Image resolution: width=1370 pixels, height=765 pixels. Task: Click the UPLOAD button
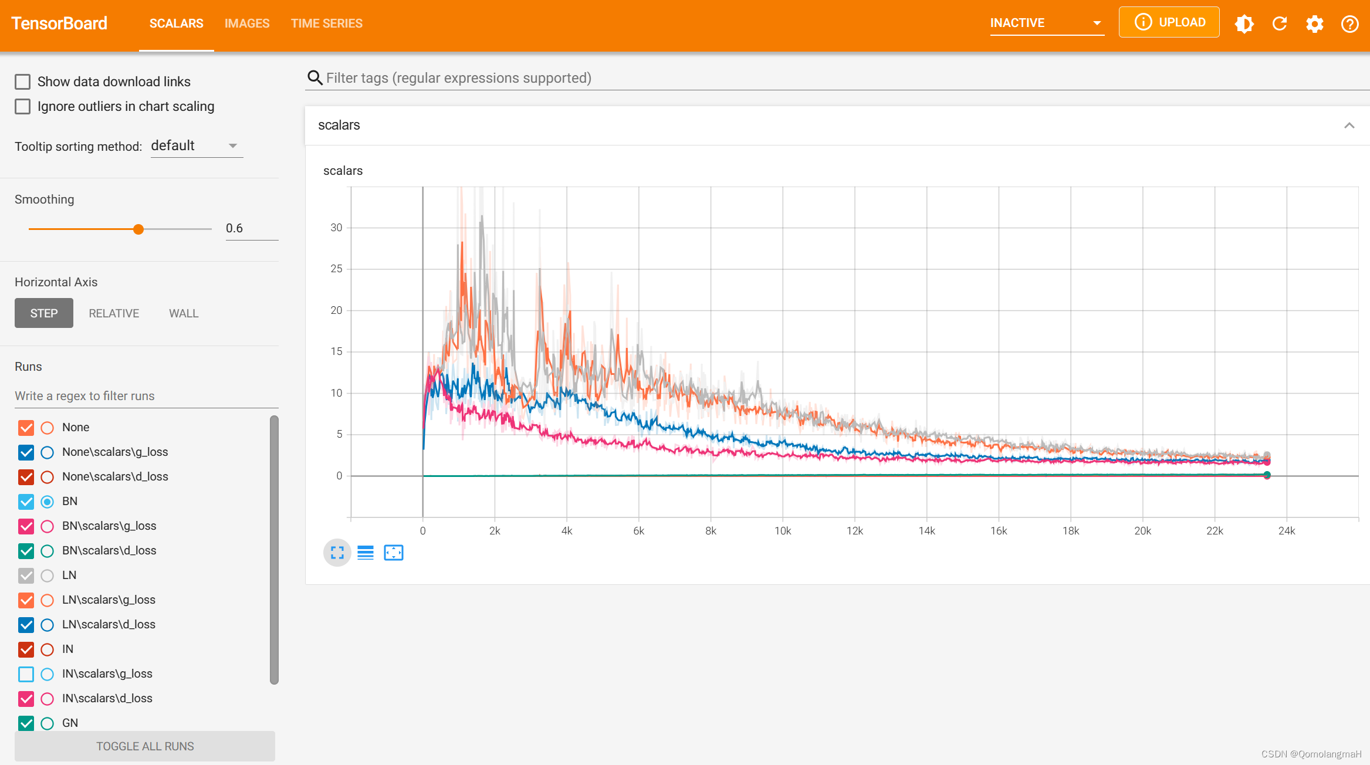tap(1169, 22)
